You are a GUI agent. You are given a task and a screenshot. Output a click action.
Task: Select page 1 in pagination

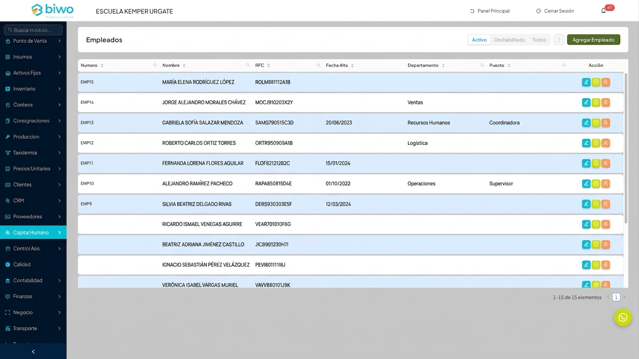616,297
